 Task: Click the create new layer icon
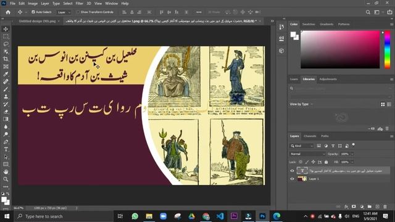(x=377, y=207)
